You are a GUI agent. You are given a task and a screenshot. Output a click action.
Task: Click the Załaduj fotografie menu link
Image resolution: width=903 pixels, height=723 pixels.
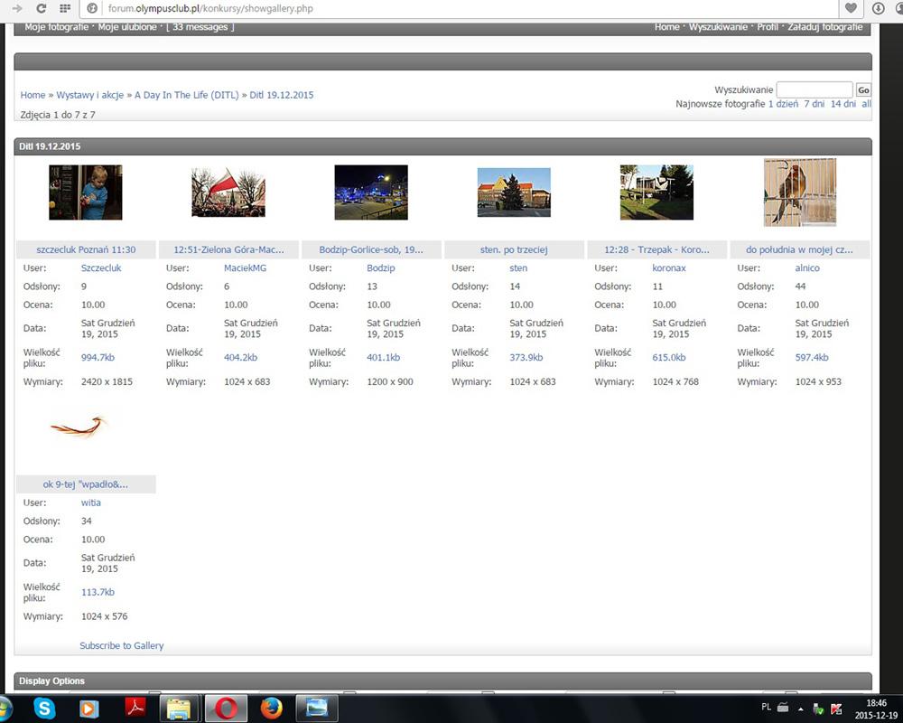coord(824,27)
